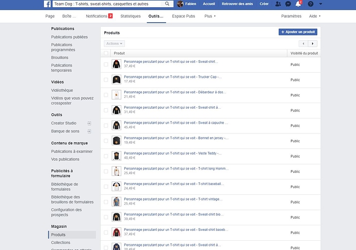
Task: Switch to the Statistiques tab
Action: pyautogui.click(x=130, y=16)
